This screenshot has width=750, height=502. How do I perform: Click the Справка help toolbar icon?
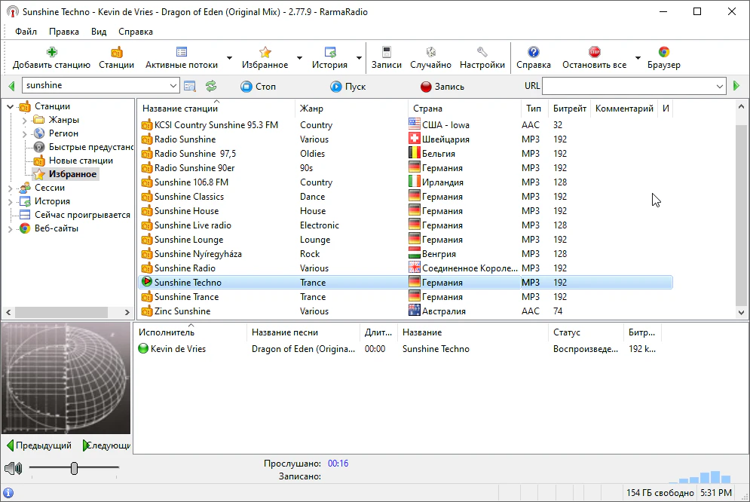(x=534, y=52)
